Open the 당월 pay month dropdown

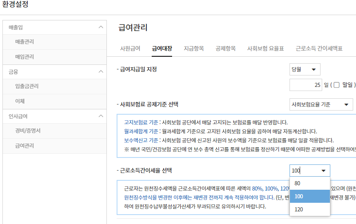click(x=305, y=69)
